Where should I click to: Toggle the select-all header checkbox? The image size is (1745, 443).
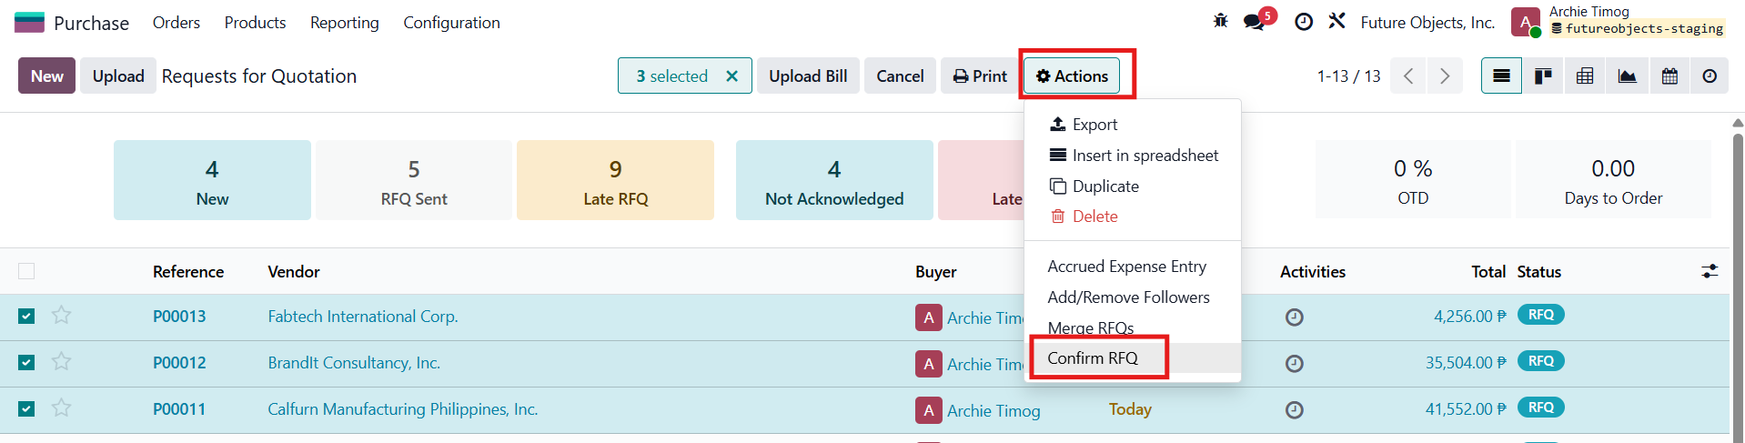coord(26,271)
